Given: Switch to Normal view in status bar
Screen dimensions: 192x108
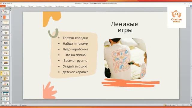Looking at the screenshot, I should pyautogui.click(x=165, y=105).
